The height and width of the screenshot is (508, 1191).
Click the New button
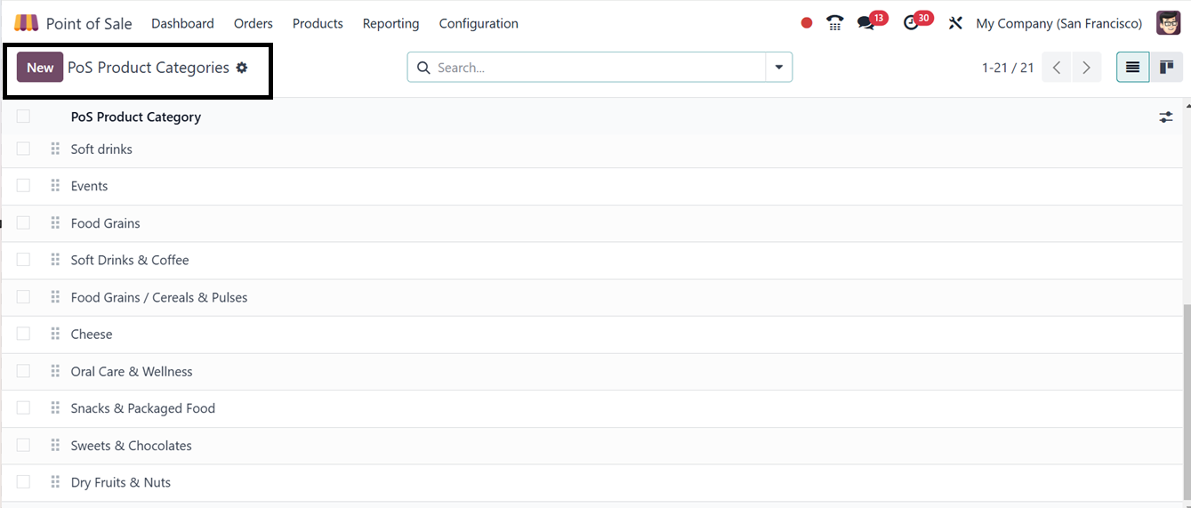coord(40,68)
